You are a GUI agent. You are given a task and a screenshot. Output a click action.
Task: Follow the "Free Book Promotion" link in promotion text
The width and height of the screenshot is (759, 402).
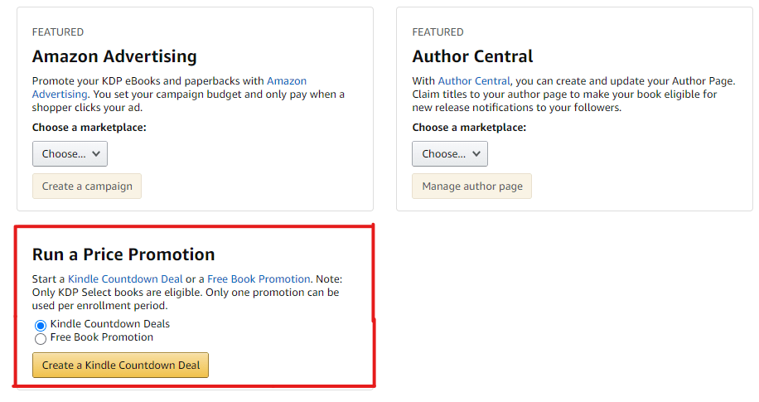point(259,279)
